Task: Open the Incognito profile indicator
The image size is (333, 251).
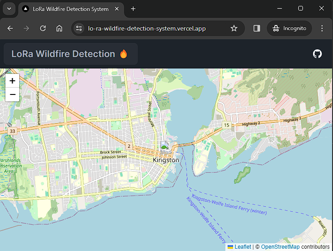Action: coord(289,28)
